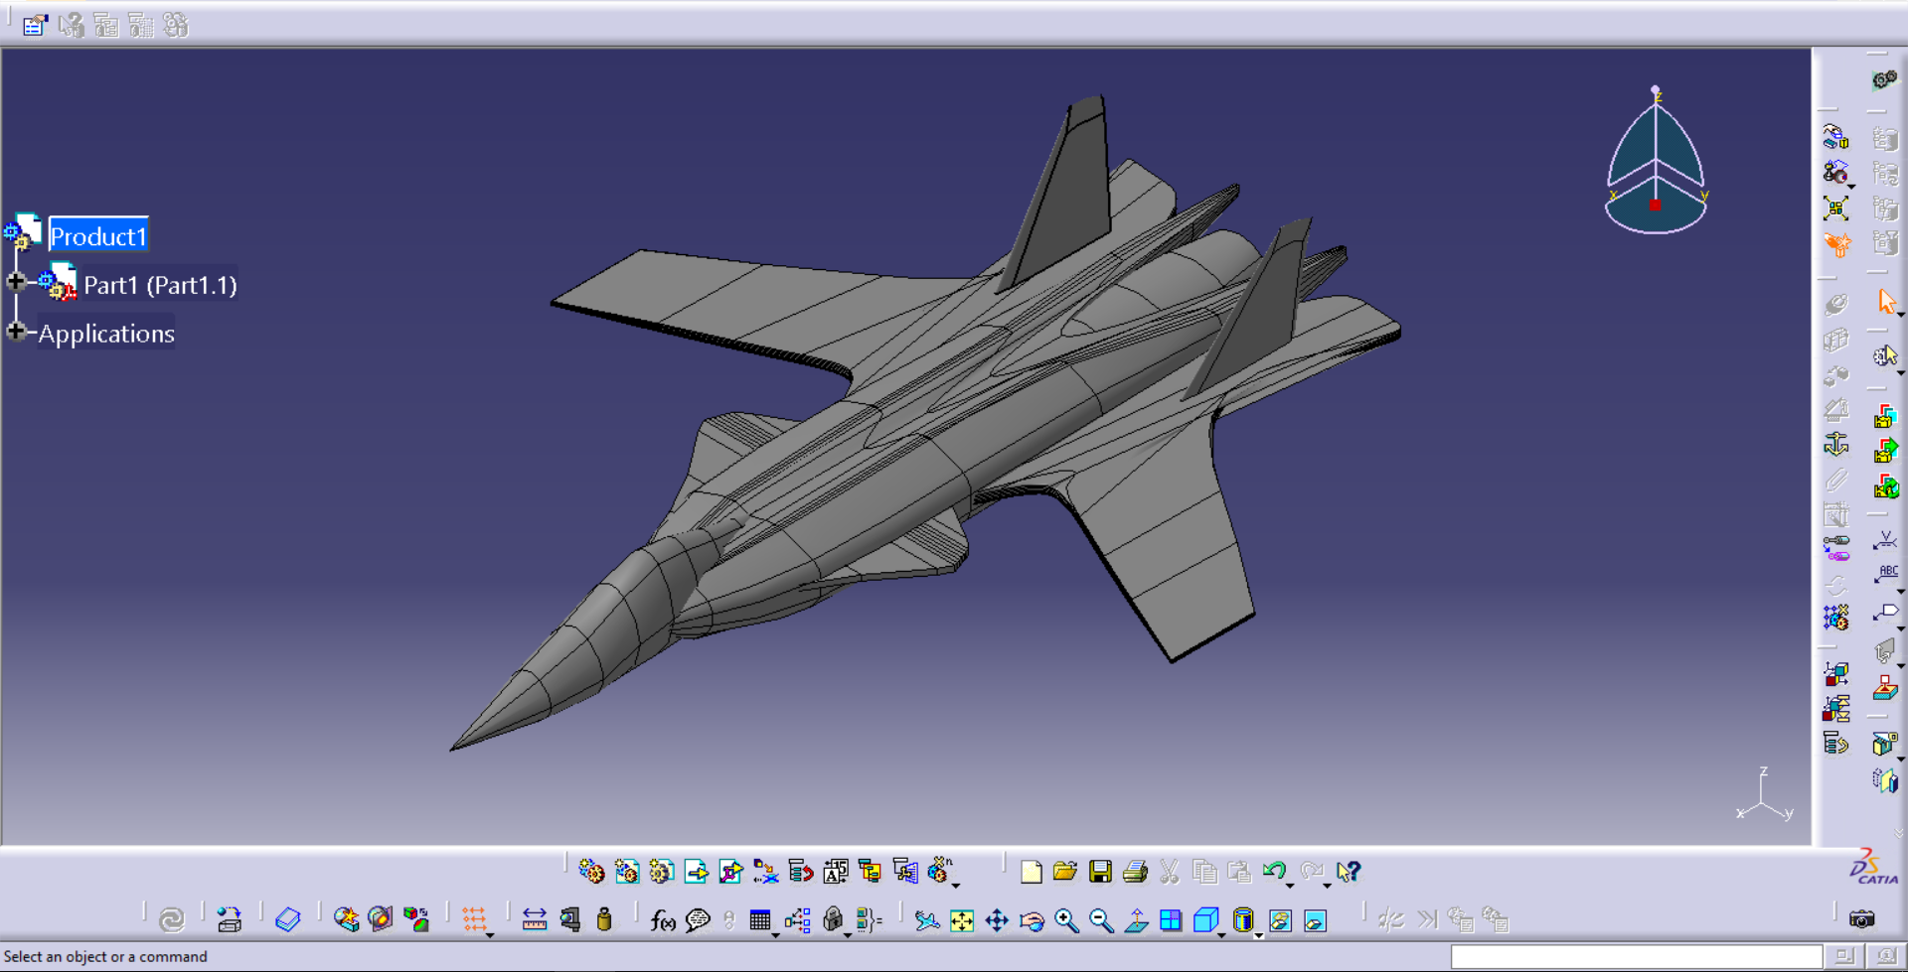
Task: Click the power input command field
Action: pyautogui.click(x=1636, y=956)
